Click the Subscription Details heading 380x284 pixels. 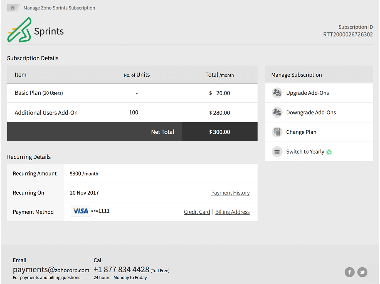point(33,58)
